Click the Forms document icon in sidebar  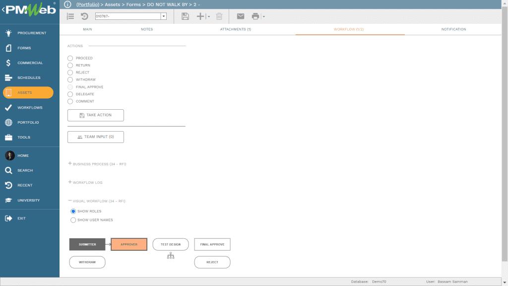pos(9,48)
